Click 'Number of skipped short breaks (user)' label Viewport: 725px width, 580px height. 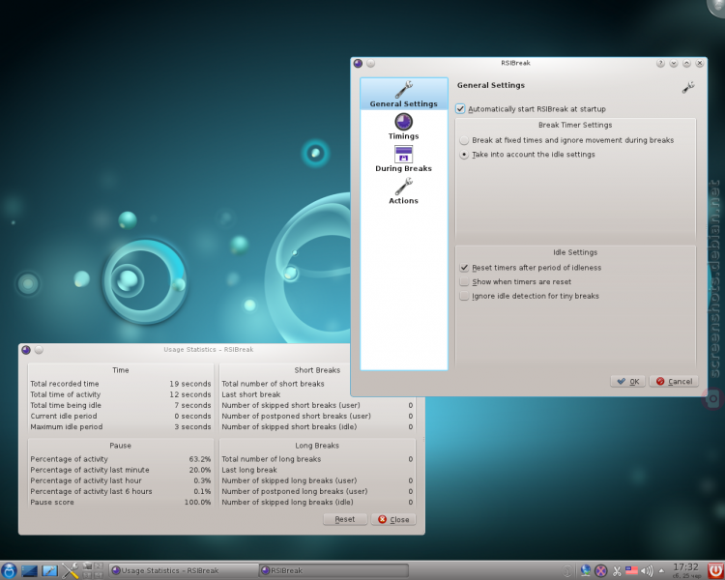tap(291, 405)
